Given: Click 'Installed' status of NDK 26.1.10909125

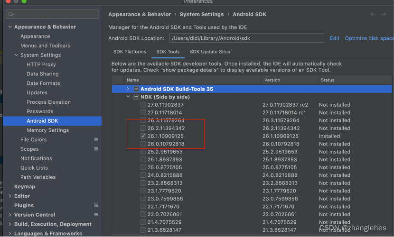Looking at the screenshot, I should [329, 136].
